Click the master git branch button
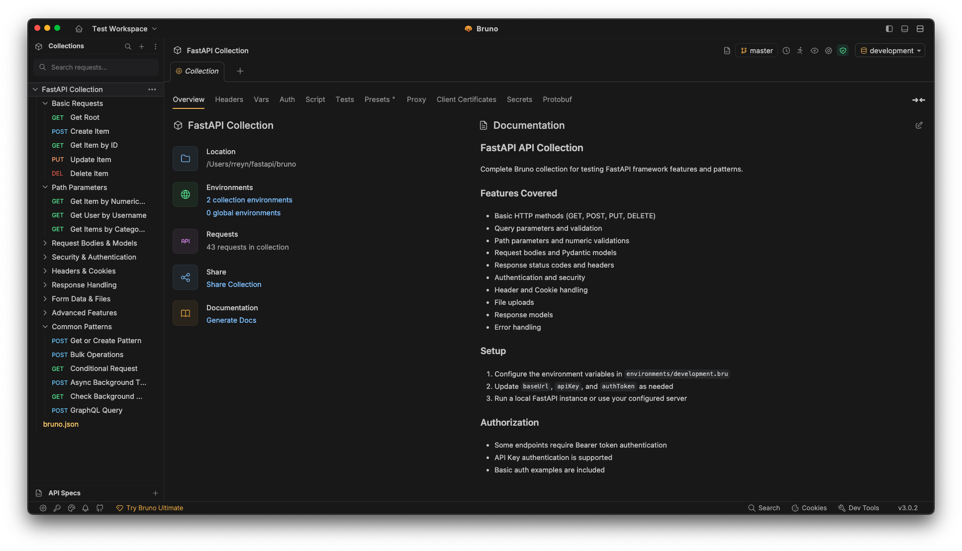 756,51
